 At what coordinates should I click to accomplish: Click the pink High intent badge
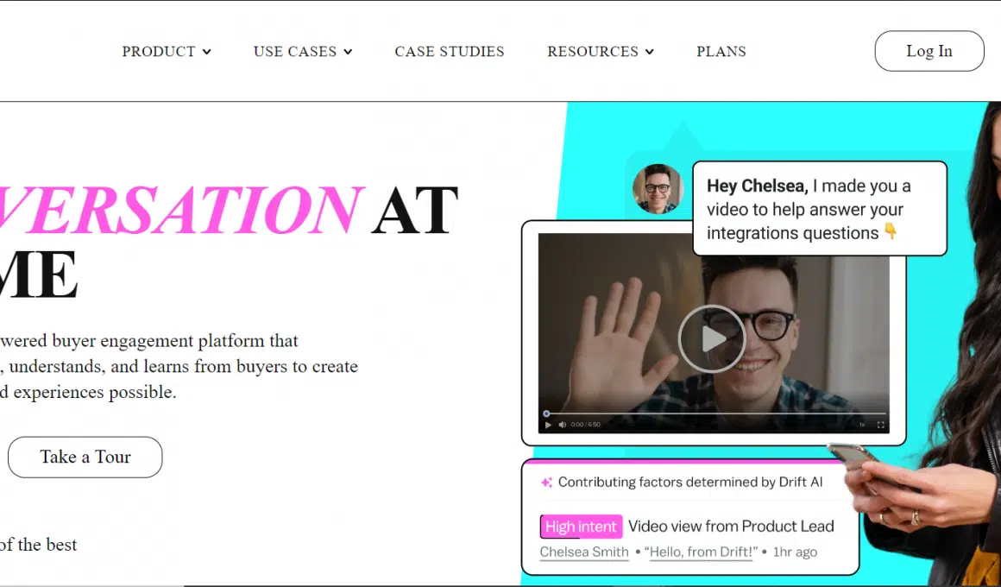pyautogui.click(x=581, y=527)
